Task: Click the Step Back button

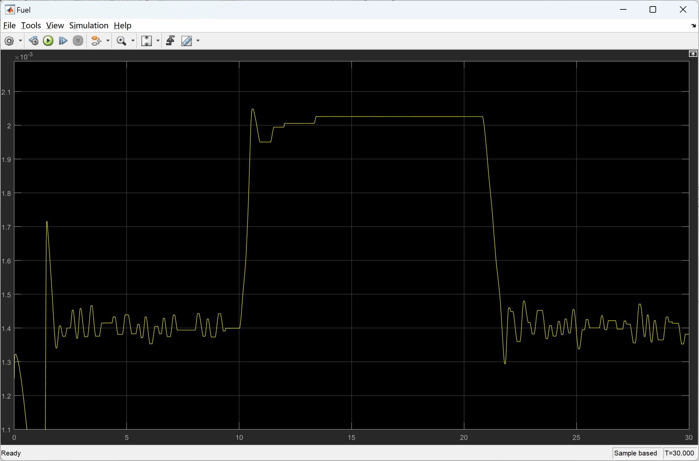Action: click(x=33, y=41)
